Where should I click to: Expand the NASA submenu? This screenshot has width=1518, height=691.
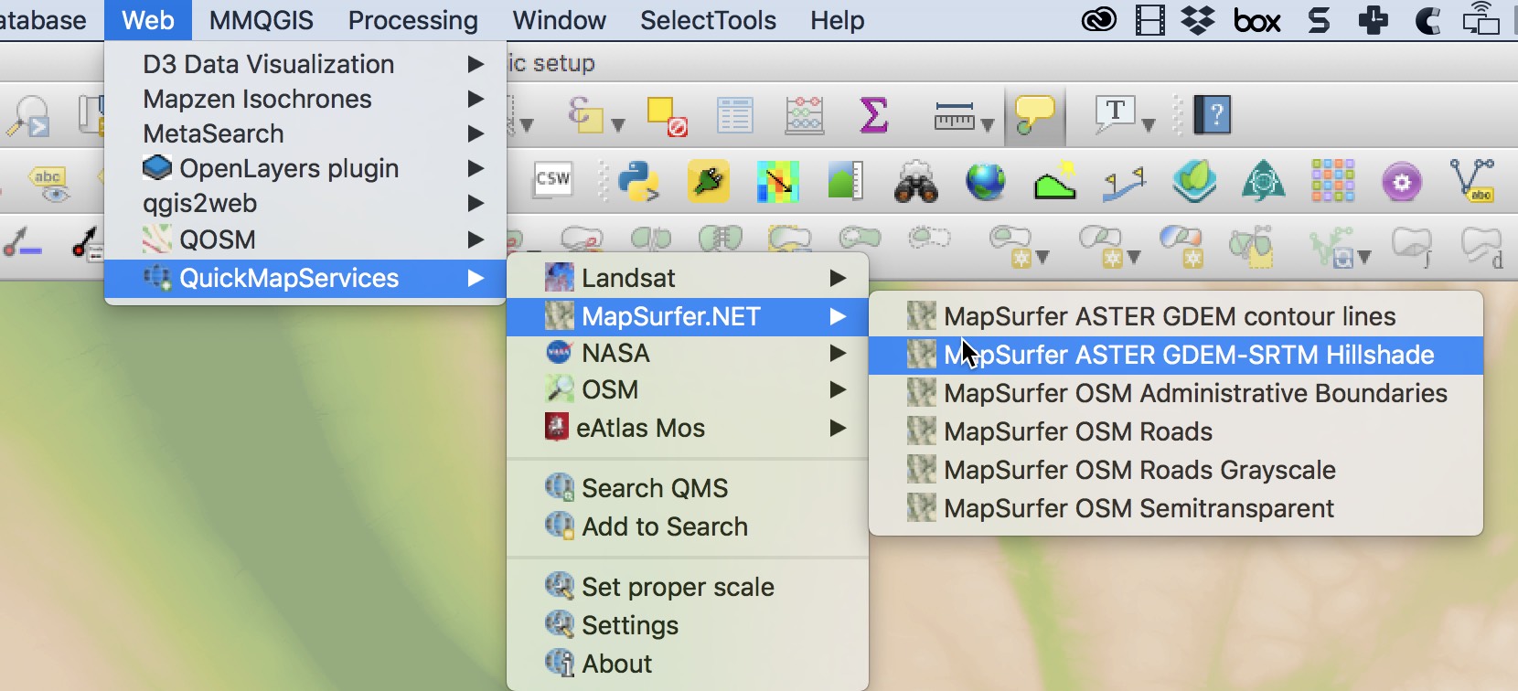click(688, 353)
